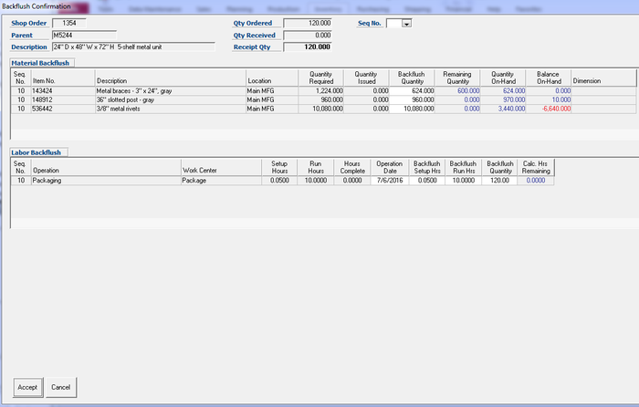Screen dimensions: 639x407
Task: Select the Material Backflush tab
Action: [41, 63]
